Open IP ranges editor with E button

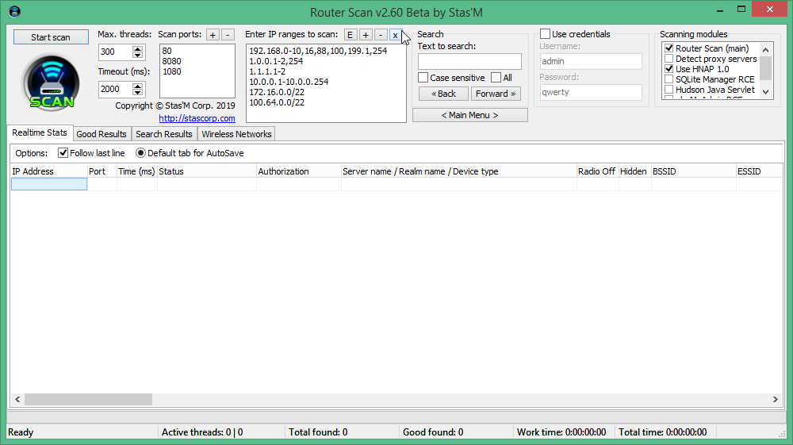350,35
